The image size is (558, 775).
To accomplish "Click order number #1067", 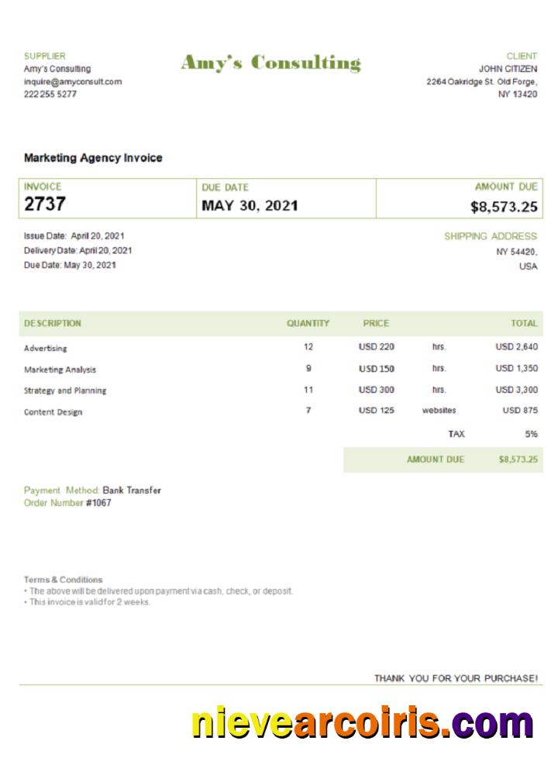I will pyautogui.click(x=98, y=503).
